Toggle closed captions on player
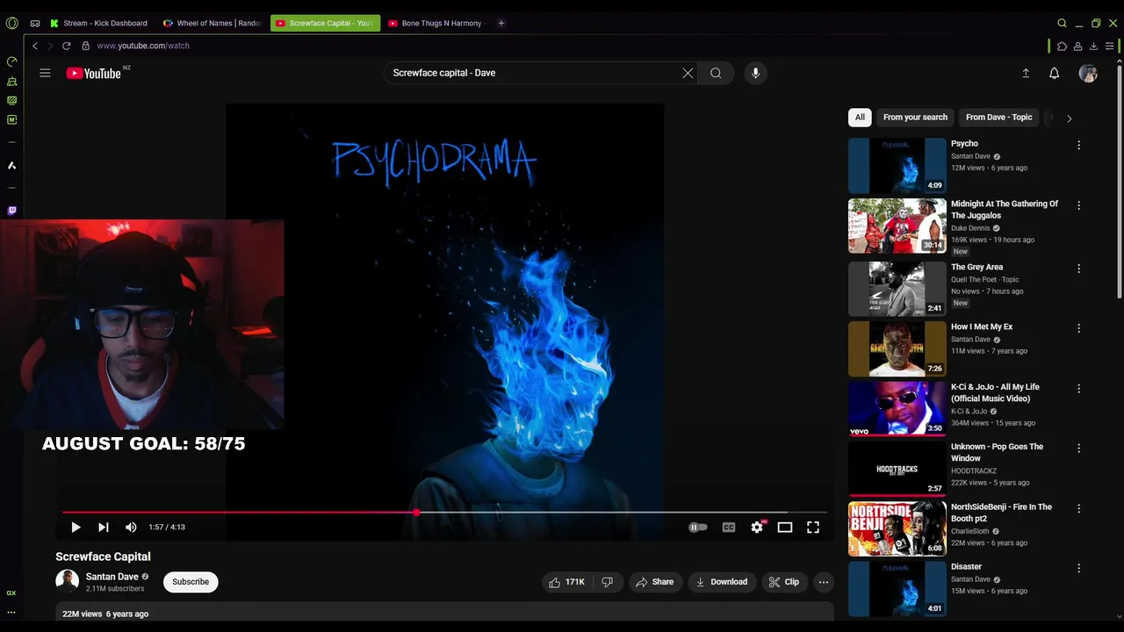Viewport: 1124px width, 632px height. tap(728, 527)
